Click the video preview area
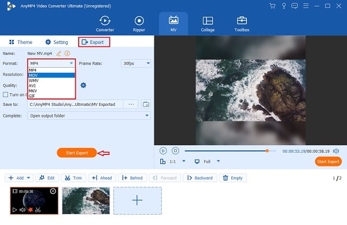 (250, 90)
